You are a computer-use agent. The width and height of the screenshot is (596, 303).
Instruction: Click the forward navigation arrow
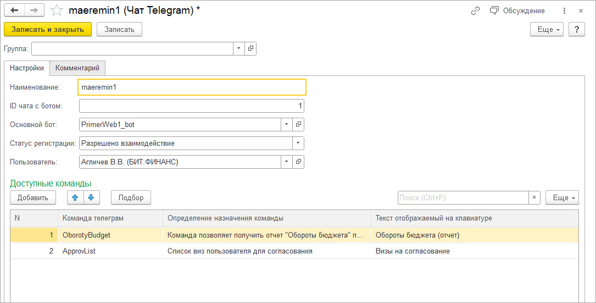(34, 10)
